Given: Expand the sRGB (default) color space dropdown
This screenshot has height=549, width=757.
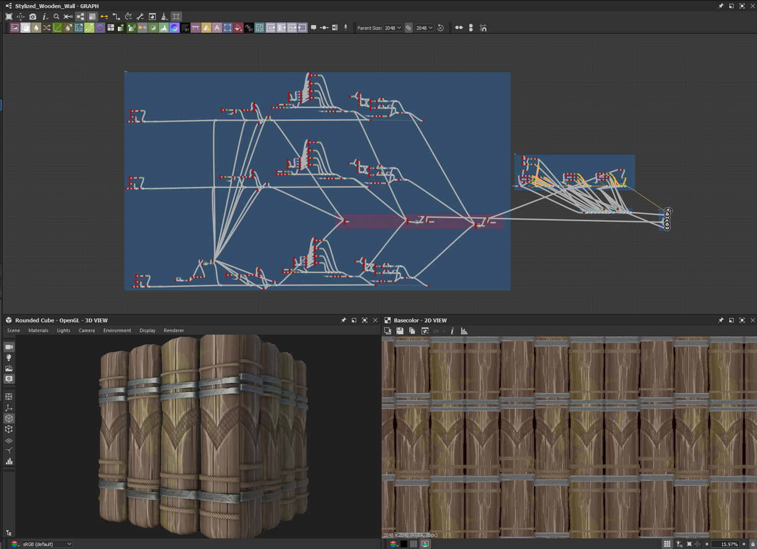Looking at the screenshot, I should pos(46,544).
